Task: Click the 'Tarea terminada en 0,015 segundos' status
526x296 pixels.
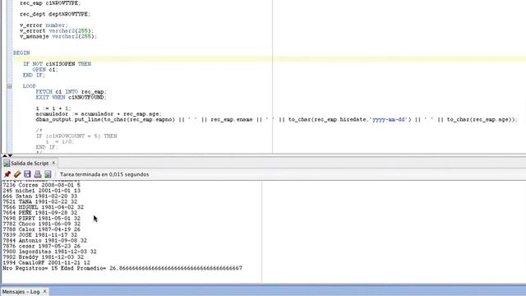Action: pos(104,174)
